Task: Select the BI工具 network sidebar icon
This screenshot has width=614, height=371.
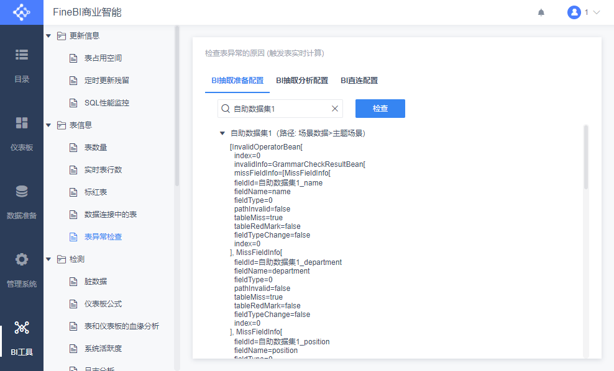Action: click(x=22, y=328)
